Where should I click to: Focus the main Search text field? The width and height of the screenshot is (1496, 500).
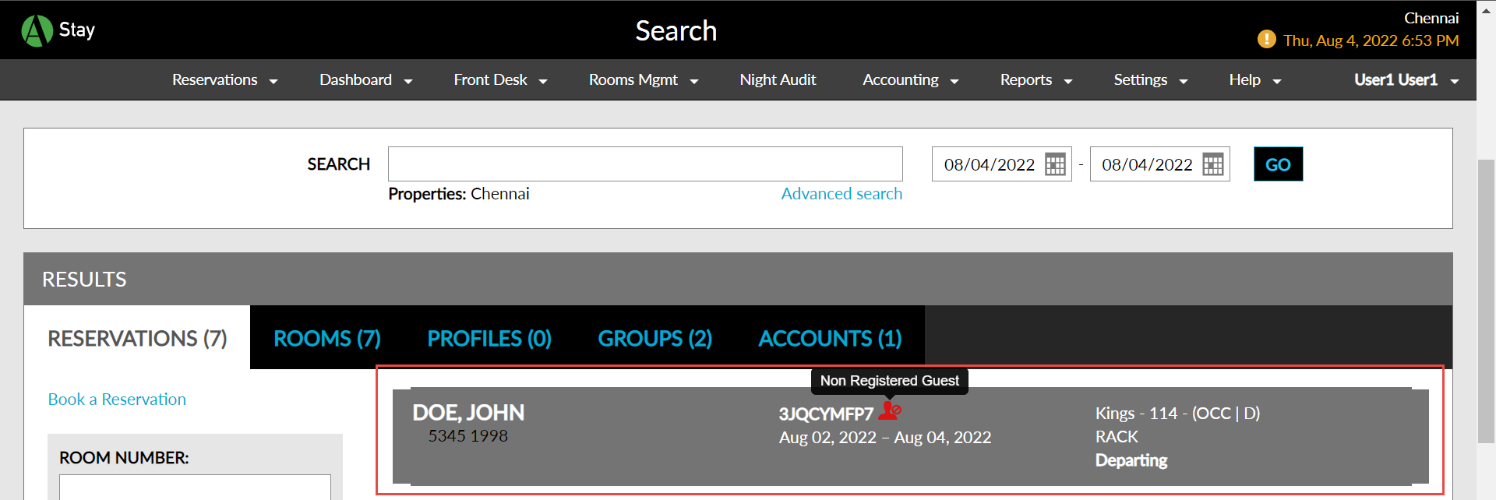645,164
